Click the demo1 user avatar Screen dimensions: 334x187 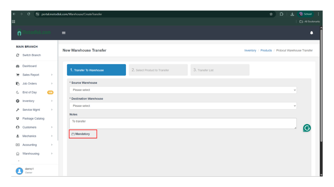pyautogui.click(x=19, y=171)
